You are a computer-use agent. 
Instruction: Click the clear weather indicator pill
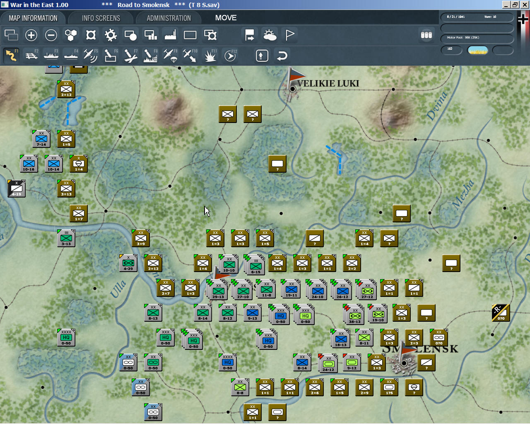pyautogui.click(x=477, y=51)
